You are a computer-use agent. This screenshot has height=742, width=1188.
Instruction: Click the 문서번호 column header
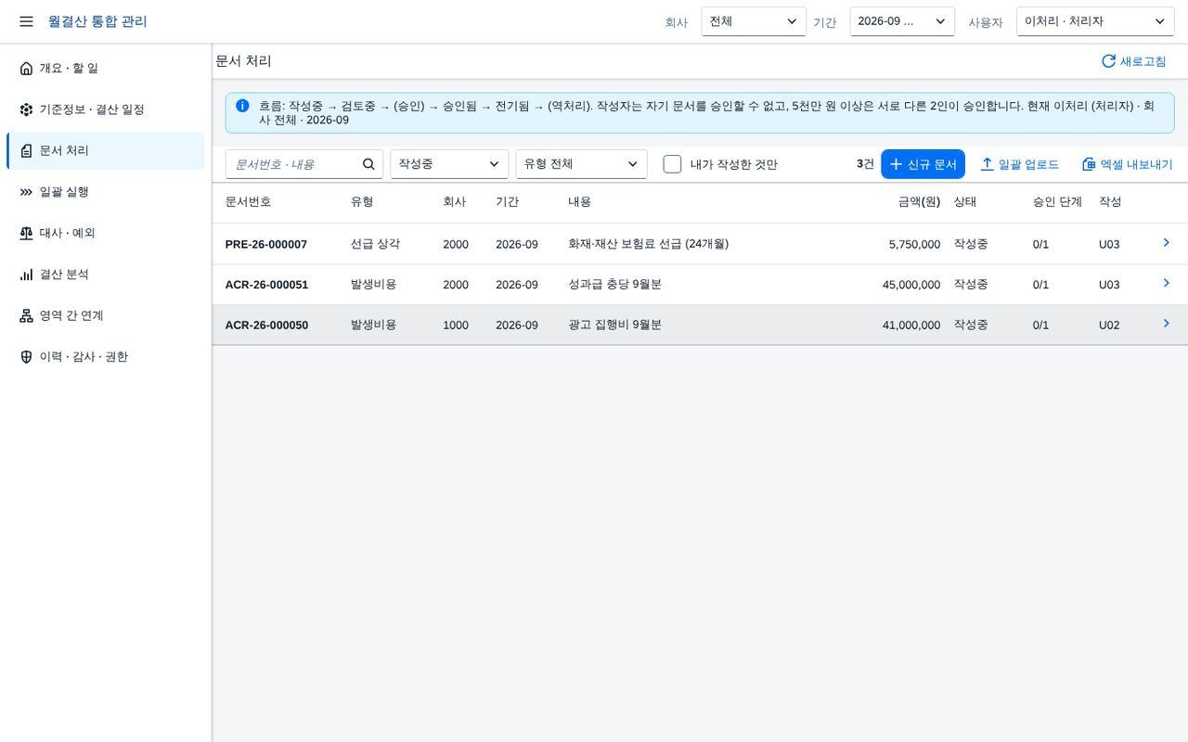click(248, 202)
